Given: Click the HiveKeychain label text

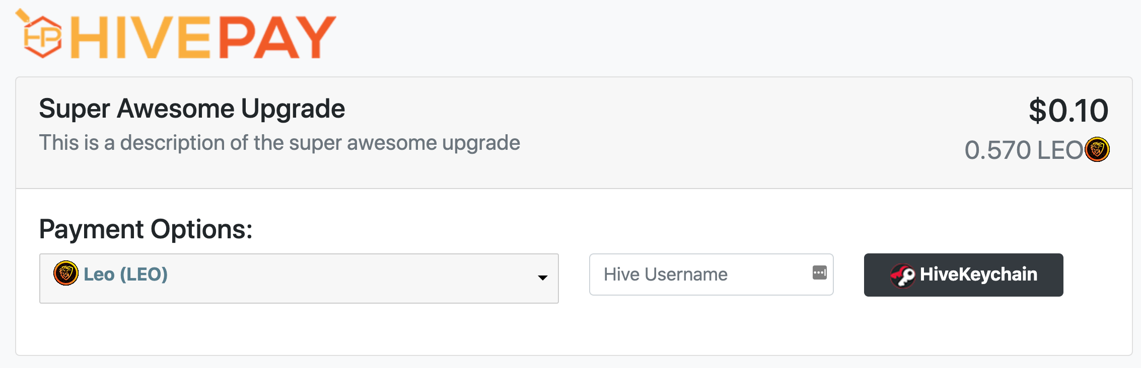Looking at the screenshot, I should click(978, 274).
